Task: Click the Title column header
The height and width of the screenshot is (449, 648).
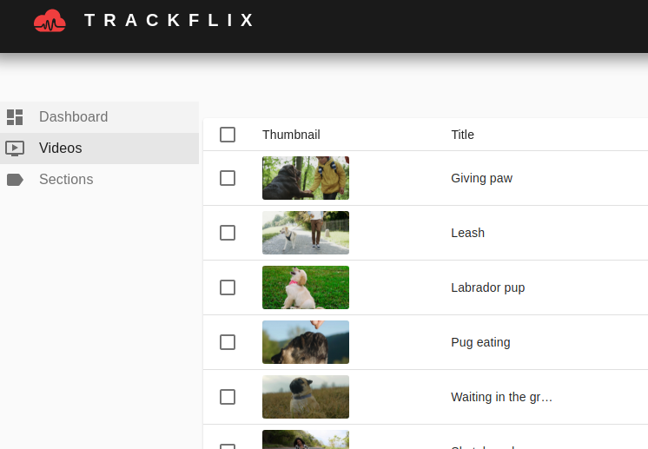Action: 462,135
